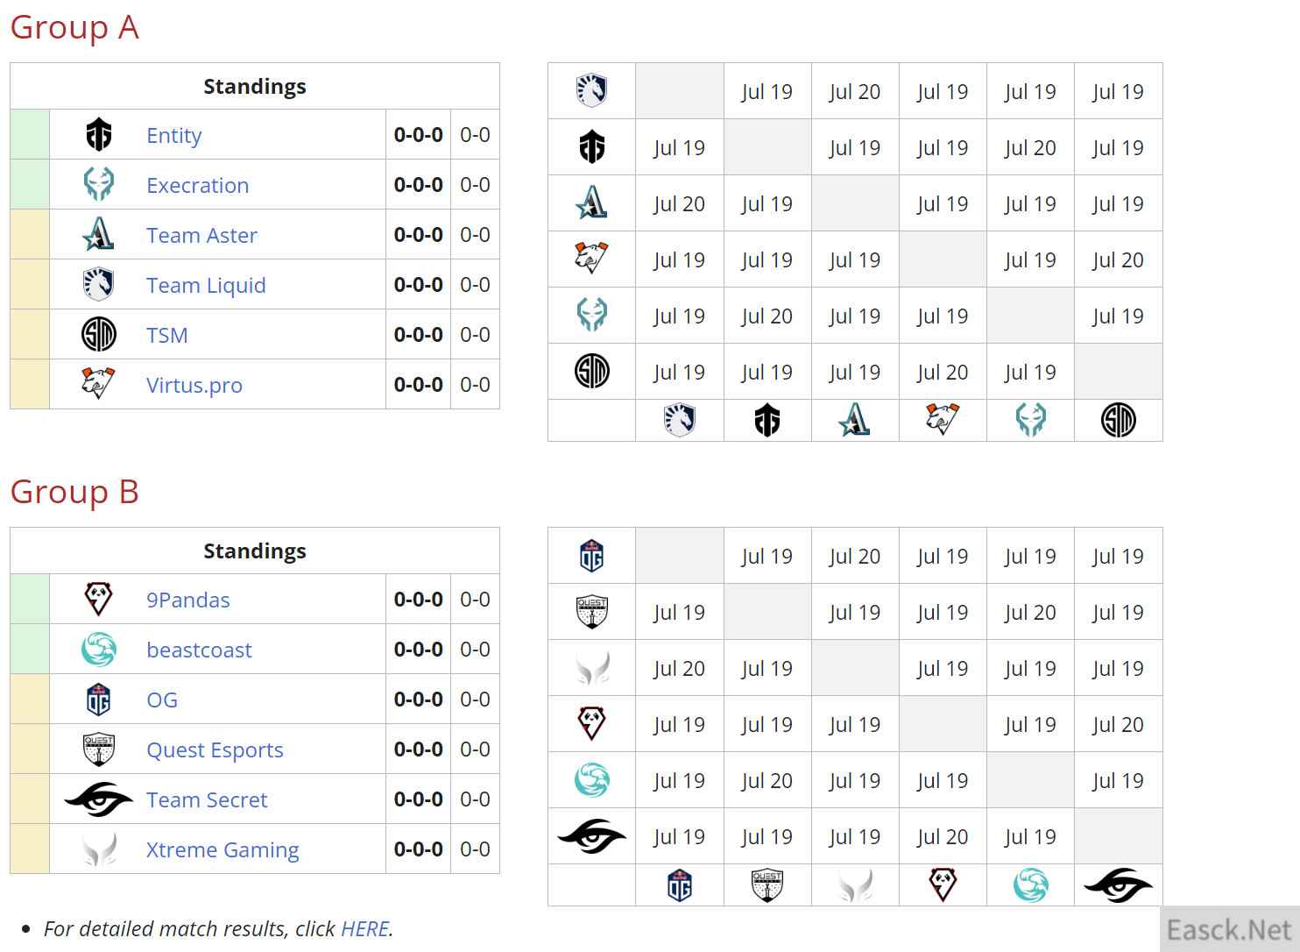Screen dimensions: 1300x952
Task: Click the Xtreme Gaming logo in Group B standings
Action: (98, 849)
